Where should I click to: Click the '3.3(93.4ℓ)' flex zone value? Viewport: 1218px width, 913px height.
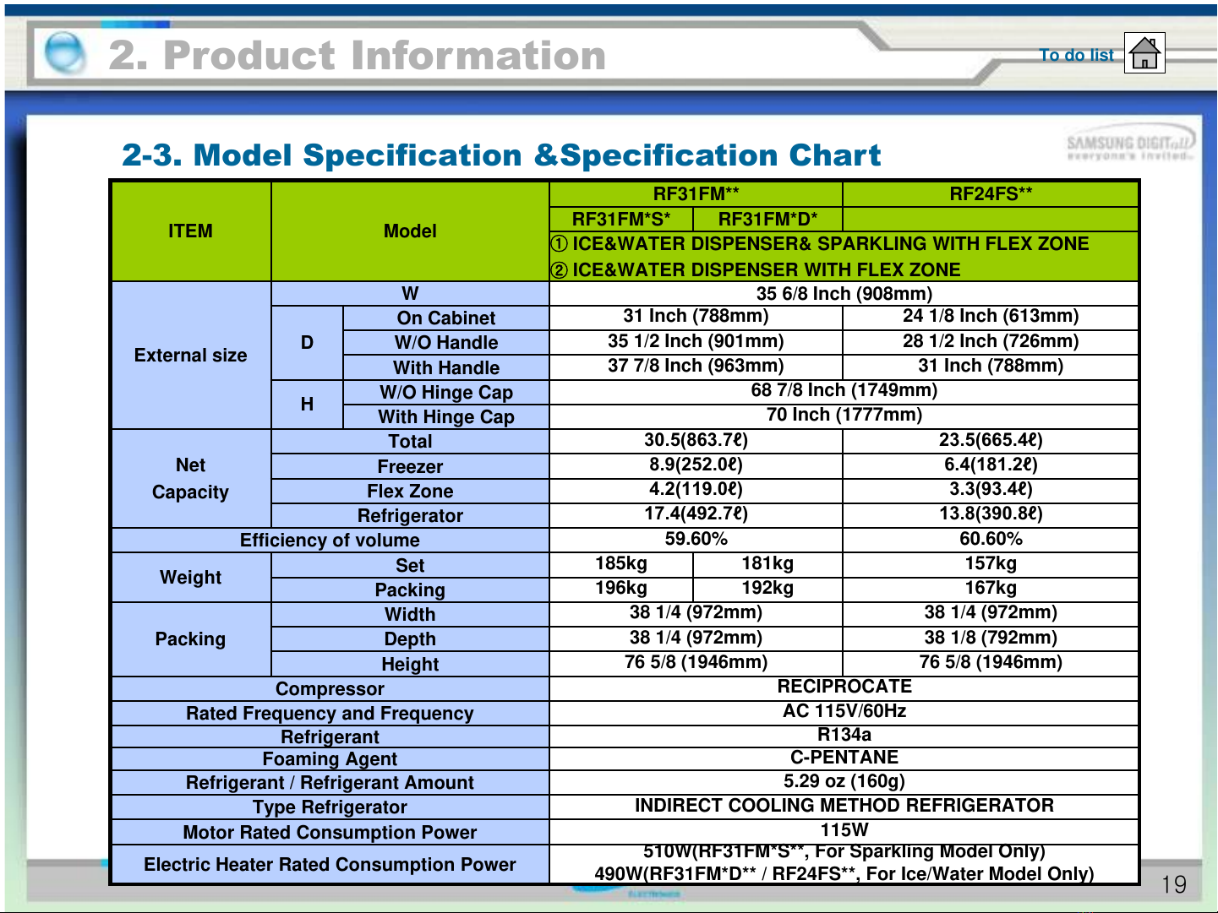[991, 489]
